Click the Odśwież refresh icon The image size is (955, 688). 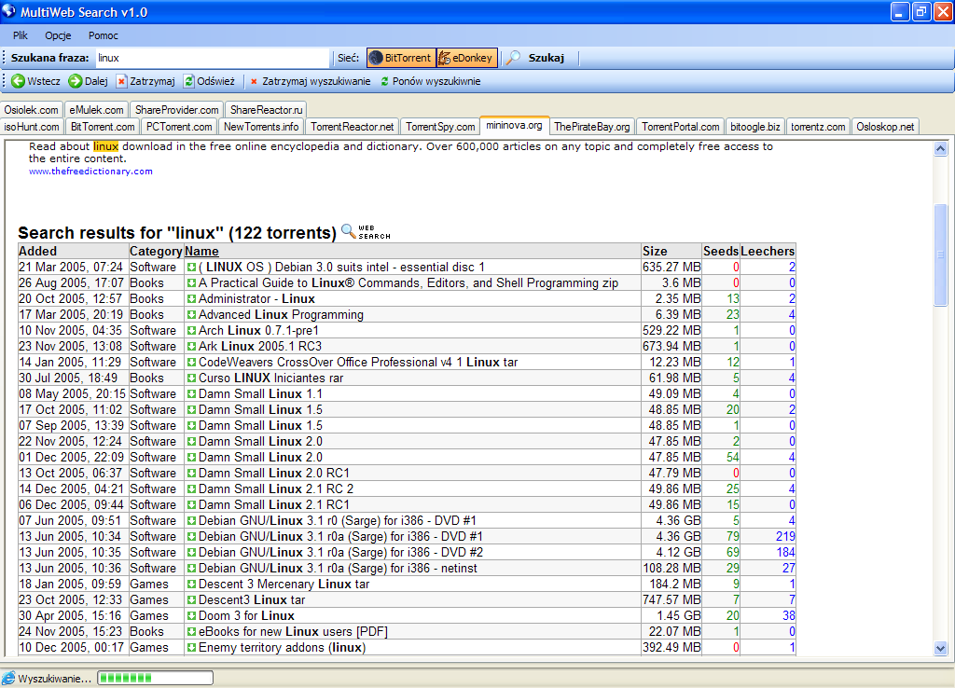pyautogui.click(x=188, y=81)
